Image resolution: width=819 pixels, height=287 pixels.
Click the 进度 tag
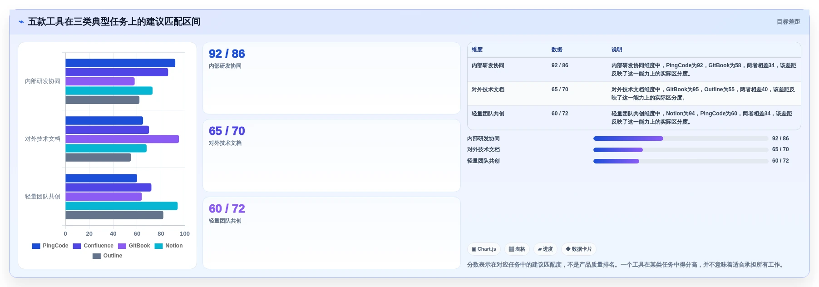(545, 249)
